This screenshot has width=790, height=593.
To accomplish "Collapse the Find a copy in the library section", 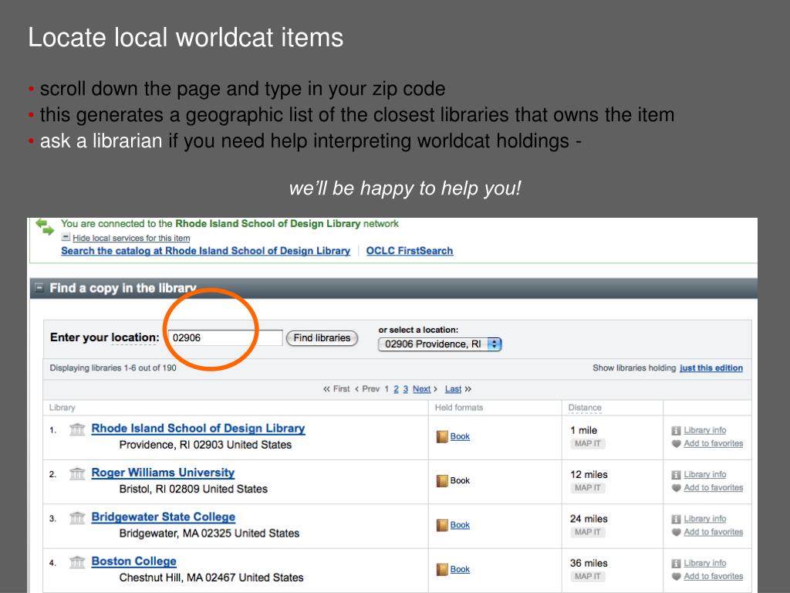I will click(x=39, y=288).
